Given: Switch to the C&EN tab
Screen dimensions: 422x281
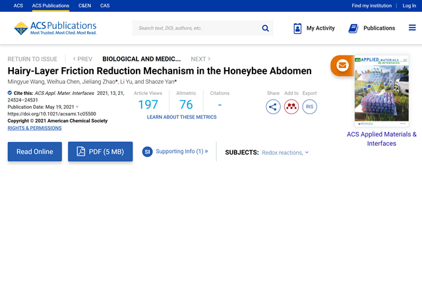Looking at the screenshot, I should point(84,6).
